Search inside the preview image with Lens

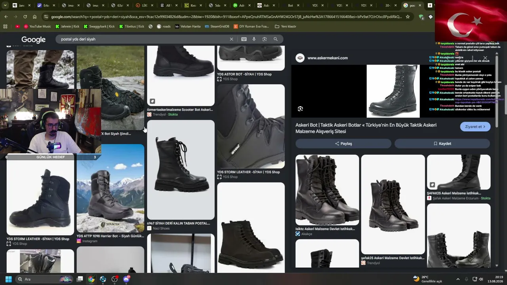(x=300, y=109)
